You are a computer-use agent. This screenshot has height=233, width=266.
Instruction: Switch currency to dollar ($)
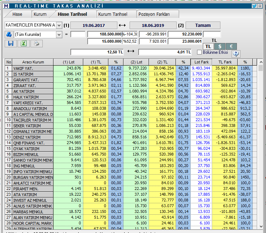coord(220,47)
